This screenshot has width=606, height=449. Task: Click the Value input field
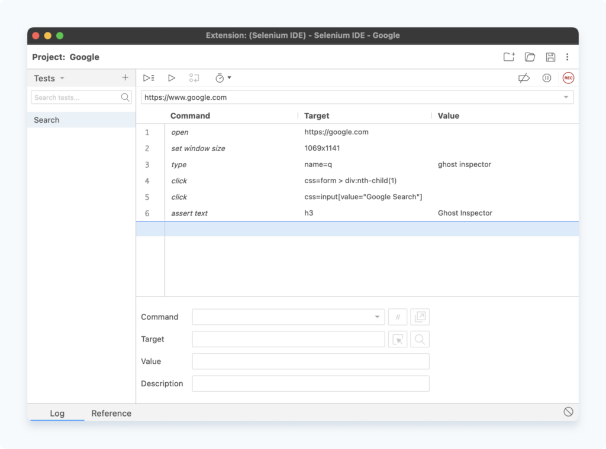click(x=311, y=362)
